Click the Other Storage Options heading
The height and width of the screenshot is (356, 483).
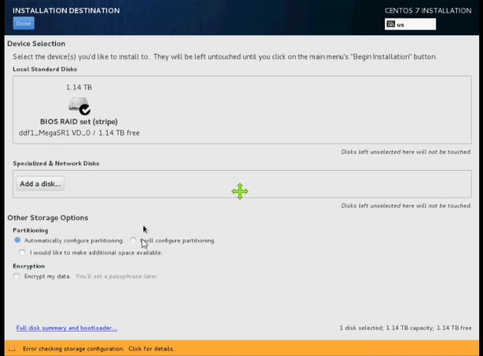[48, 218]
